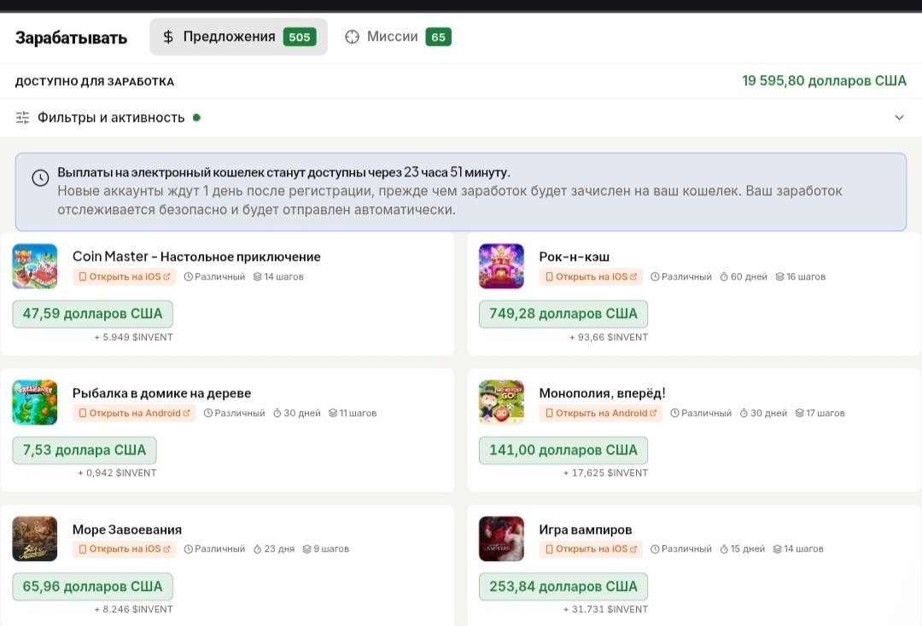
Task: Click Открыть на iOS for Игра вампиров
Action: click(x=591, y=549)
